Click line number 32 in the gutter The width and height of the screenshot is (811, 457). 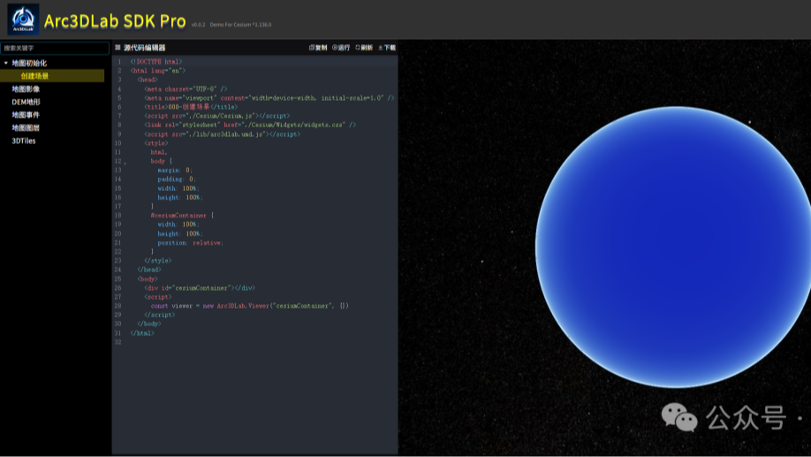pyautogui.click(x=117, y=342)
